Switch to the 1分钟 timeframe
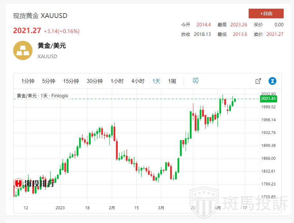The height and width of the screenshot is (223, 294). pos(28,81)
